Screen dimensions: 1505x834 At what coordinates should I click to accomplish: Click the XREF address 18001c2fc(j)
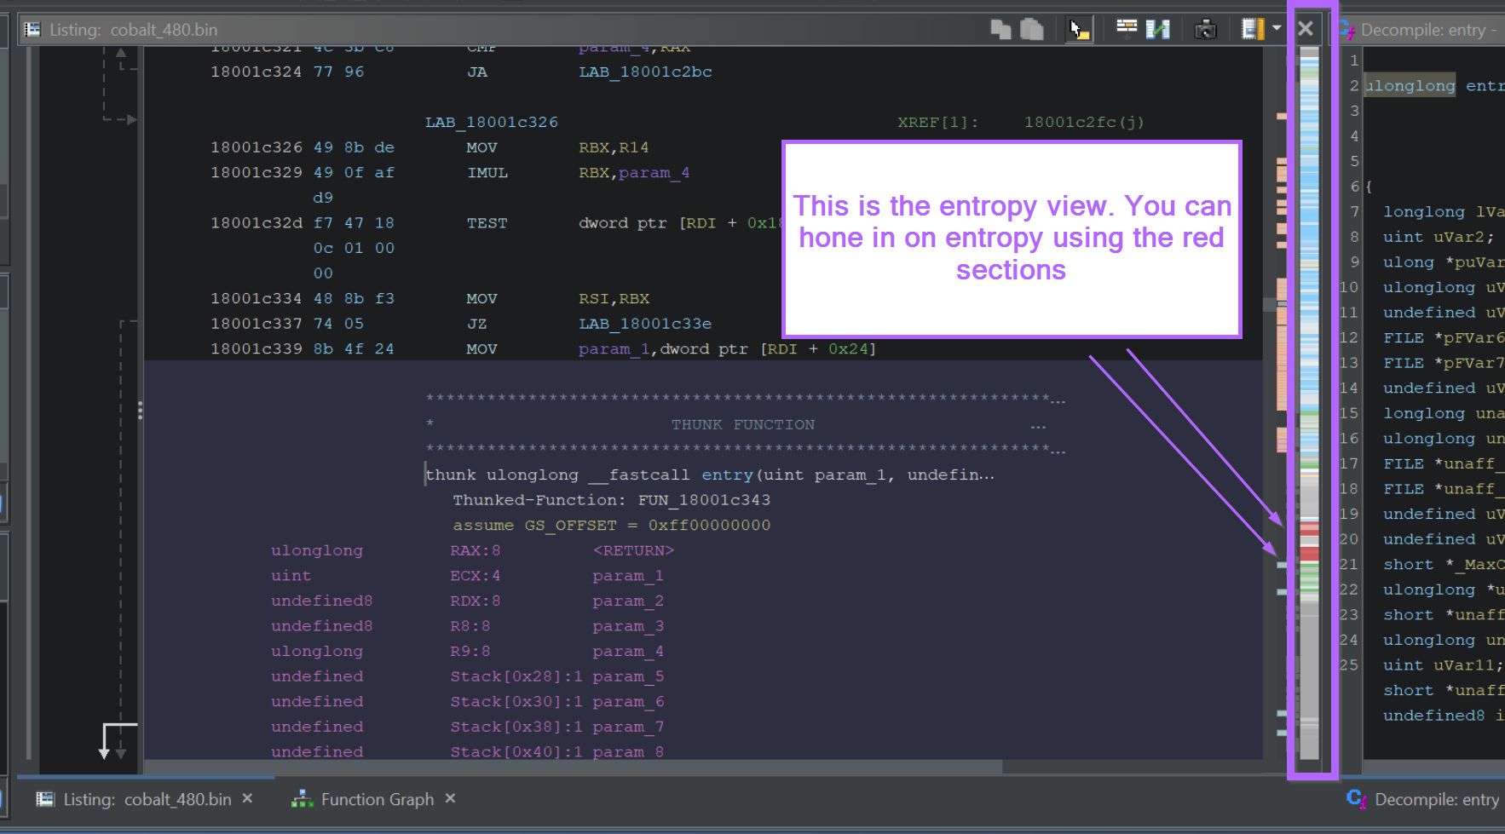click(1083, 122)
